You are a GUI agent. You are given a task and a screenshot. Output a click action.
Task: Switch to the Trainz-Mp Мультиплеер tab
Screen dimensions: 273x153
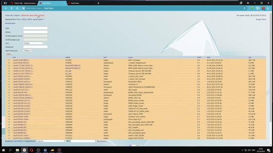pos(24,3)
